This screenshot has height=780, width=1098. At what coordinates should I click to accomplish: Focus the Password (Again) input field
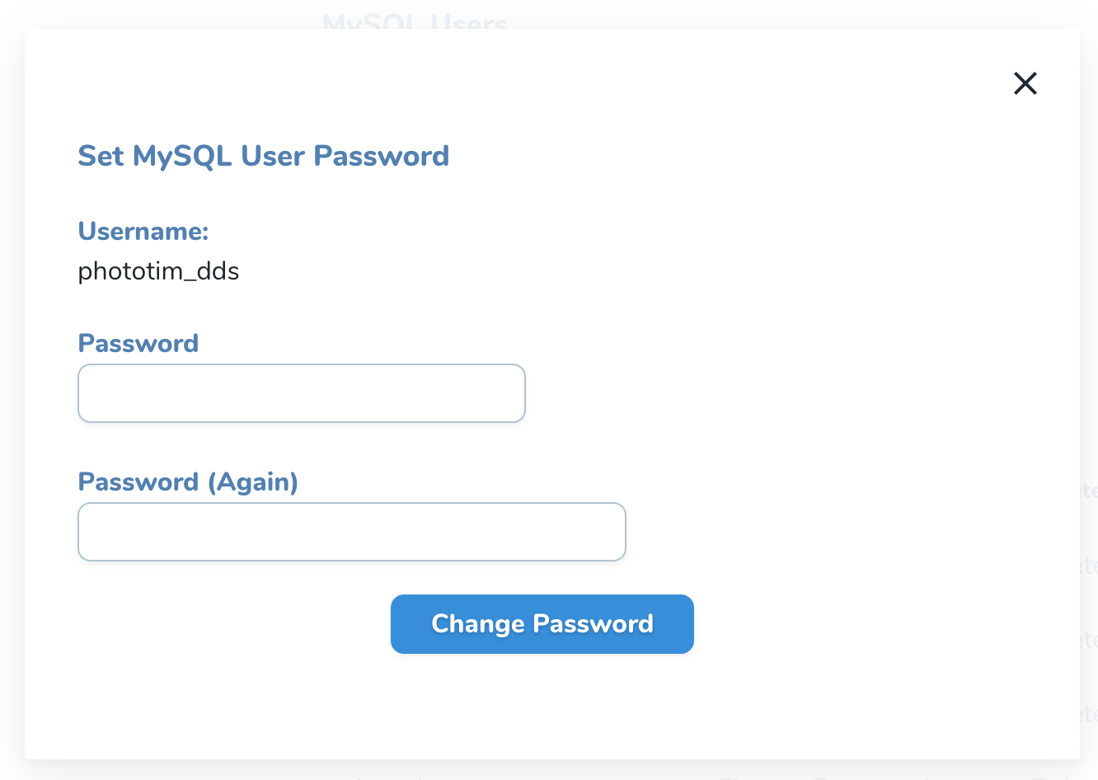(352, 532)
